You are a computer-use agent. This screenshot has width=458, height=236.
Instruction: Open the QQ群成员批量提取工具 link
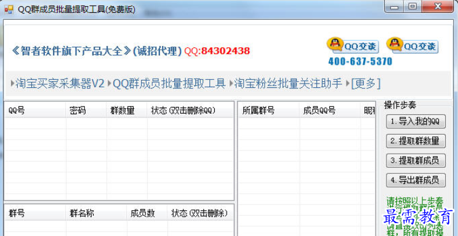pos(169,84)
